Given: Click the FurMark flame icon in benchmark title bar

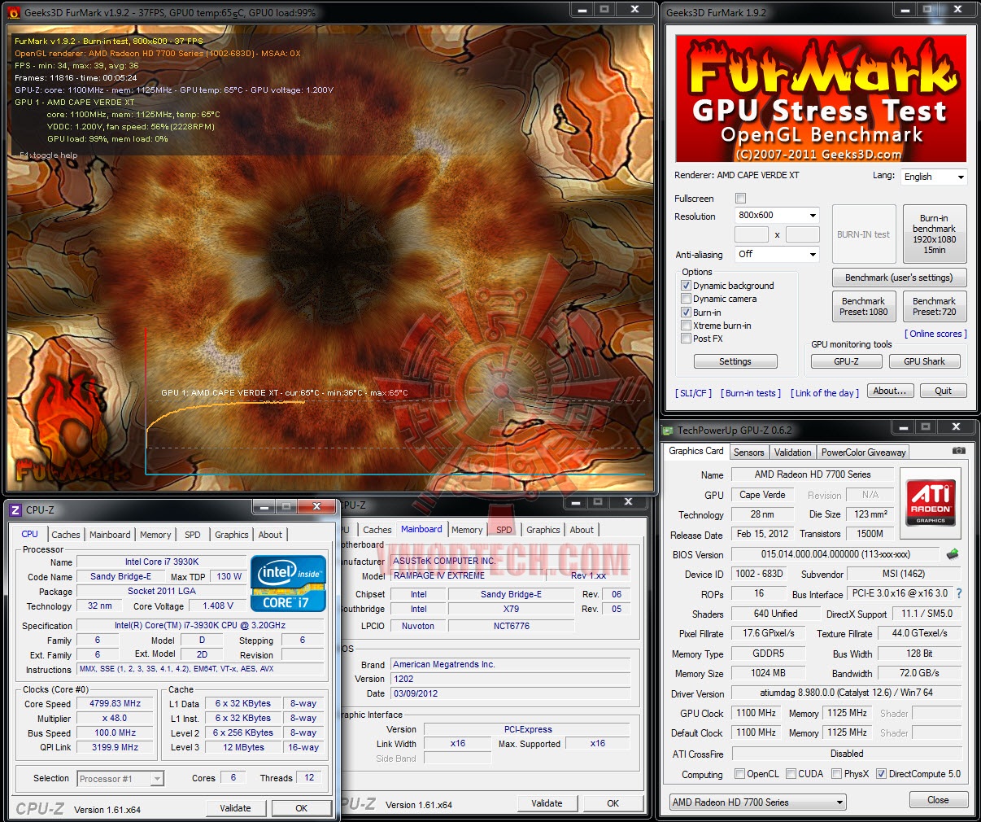Looking at the screenshot, I should 13,12.
